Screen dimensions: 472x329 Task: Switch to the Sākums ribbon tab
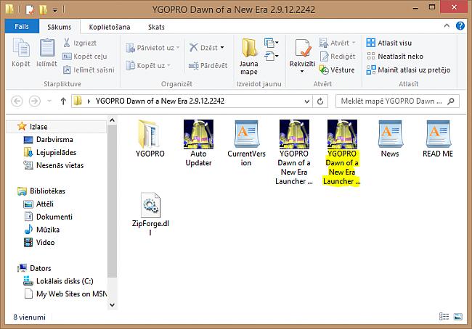pos(60,27)
